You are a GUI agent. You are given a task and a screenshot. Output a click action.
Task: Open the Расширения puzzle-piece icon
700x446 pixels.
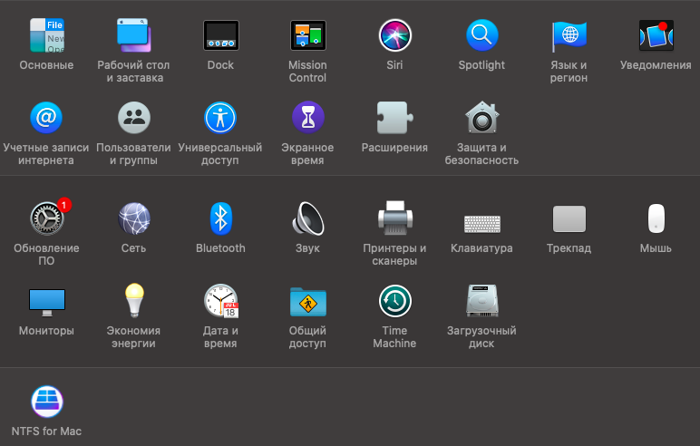395,118
